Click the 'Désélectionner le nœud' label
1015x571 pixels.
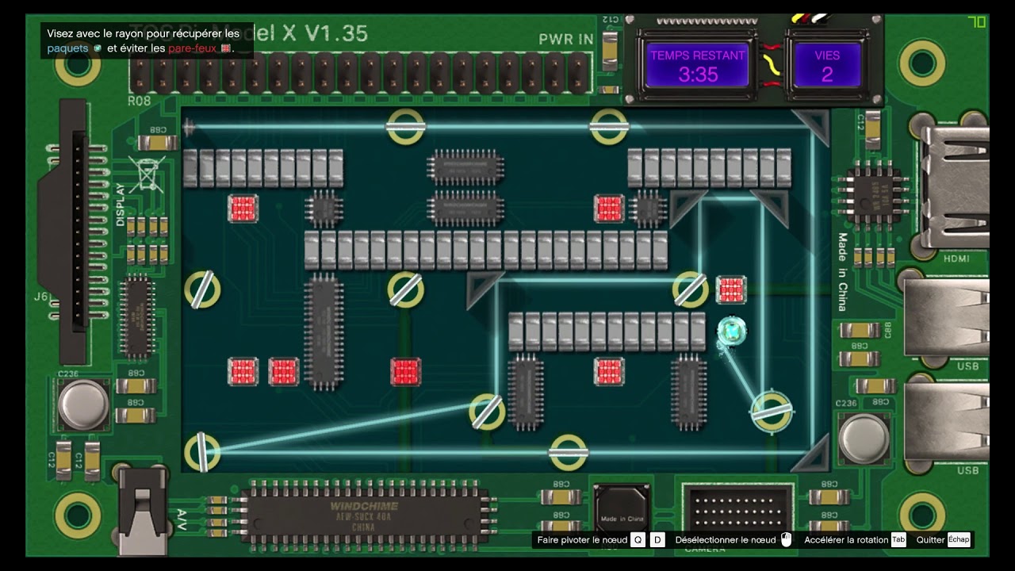pos(726,540)
